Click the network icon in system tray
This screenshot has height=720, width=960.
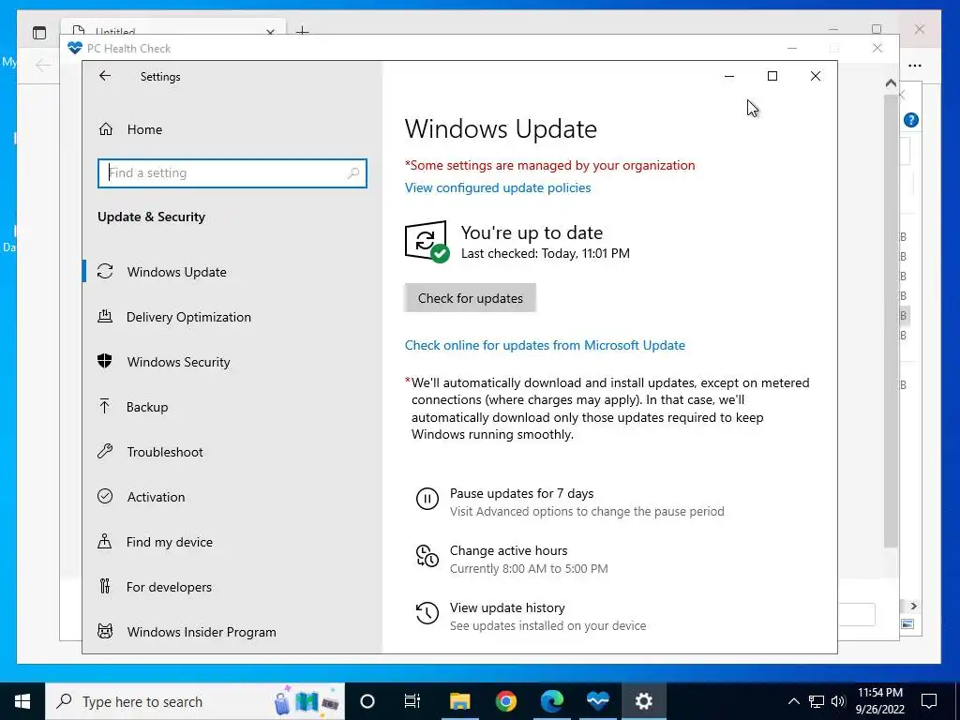point(817,701)
